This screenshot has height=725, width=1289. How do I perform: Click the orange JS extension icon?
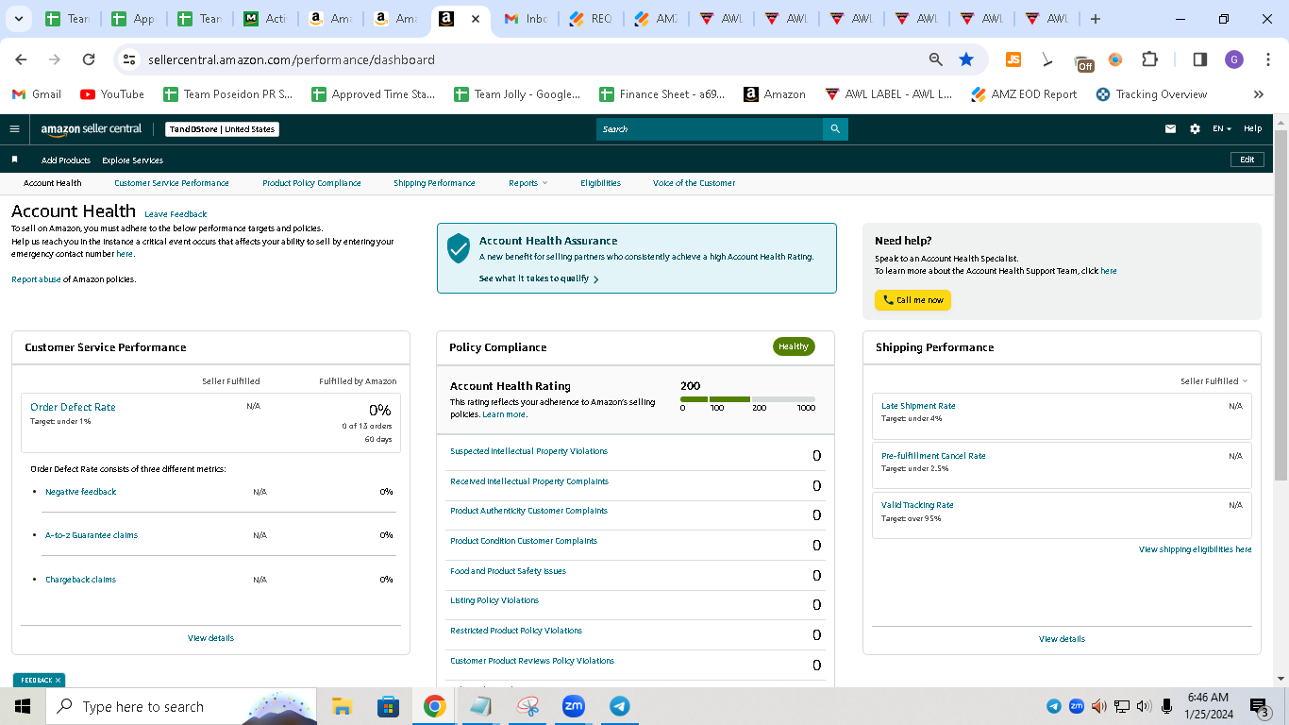click(1013, 59)
